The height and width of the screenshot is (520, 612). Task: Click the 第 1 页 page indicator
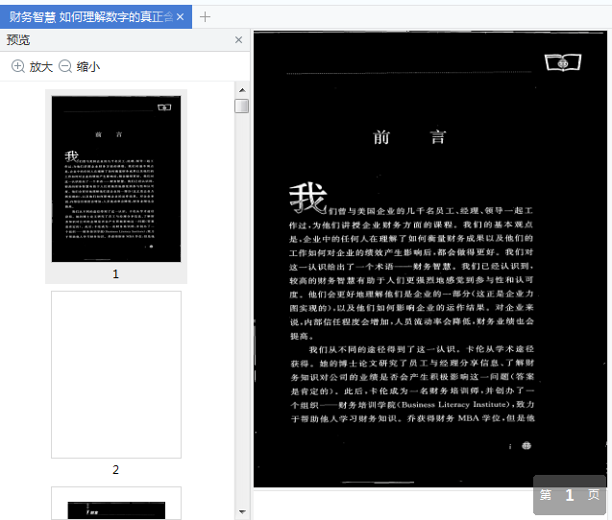click(570, 495)
